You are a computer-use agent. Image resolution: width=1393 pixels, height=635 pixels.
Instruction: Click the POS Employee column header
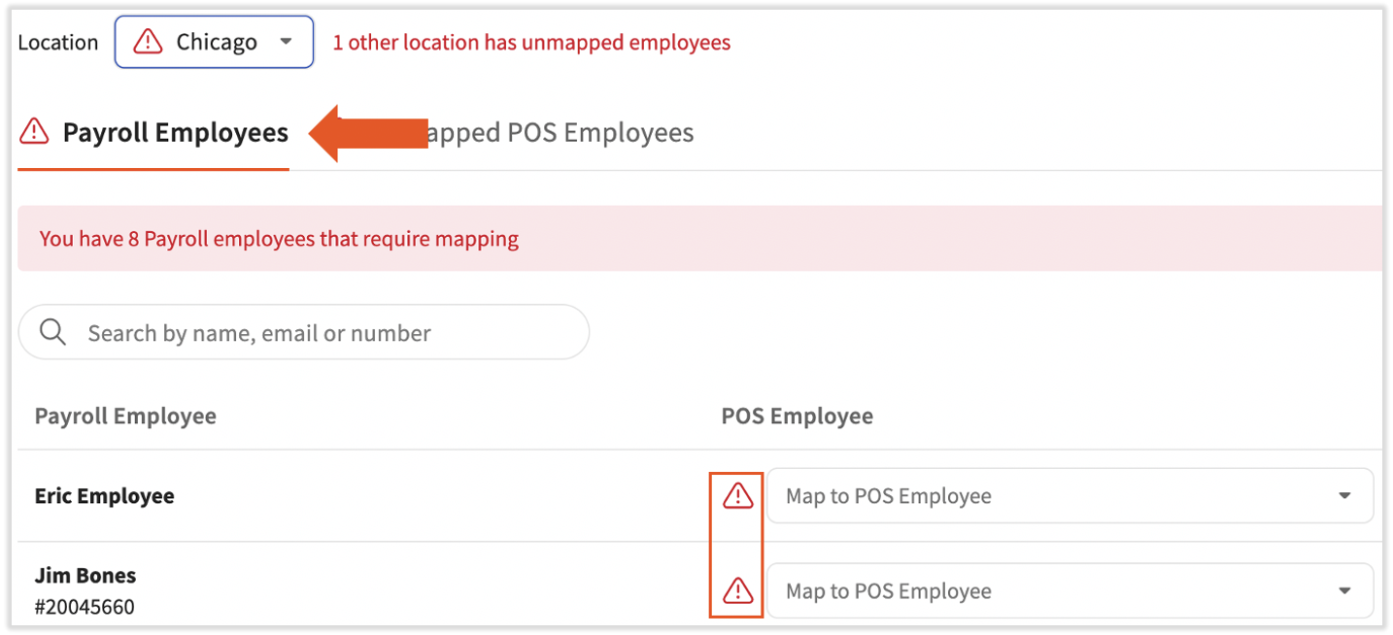coord(797,416)
